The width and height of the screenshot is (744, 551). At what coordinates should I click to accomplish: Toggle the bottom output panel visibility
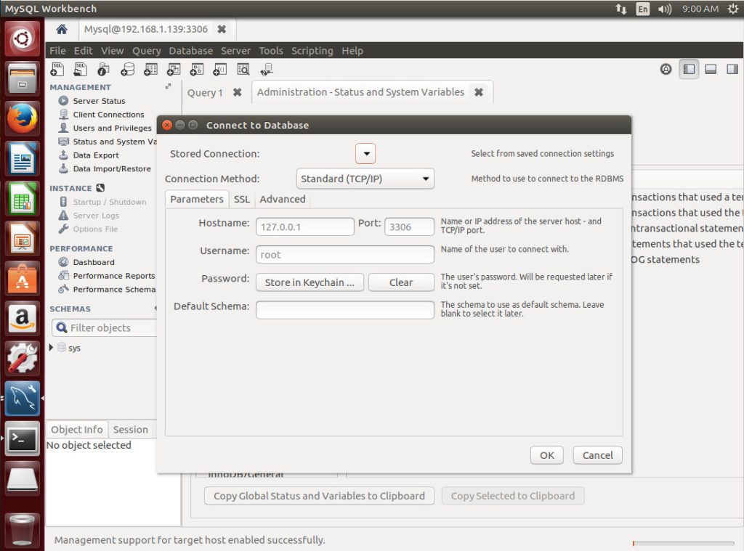click(711, 70)
